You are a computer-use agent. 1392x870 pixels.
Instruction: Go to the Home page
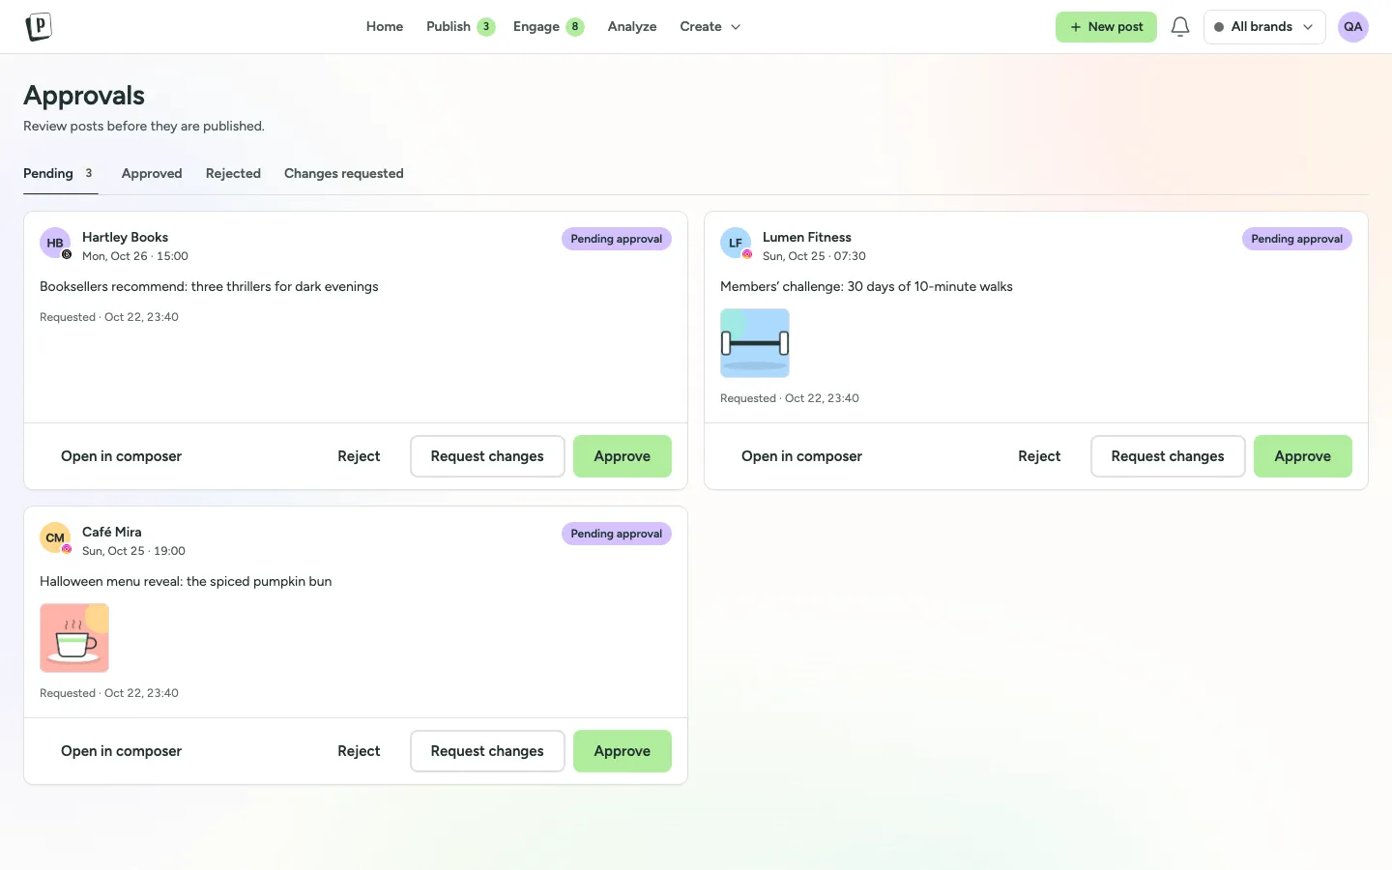[x=385, y=27]
